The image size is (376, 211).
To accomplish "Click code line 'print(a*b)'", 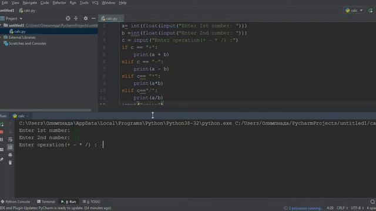I will click(148, 83).
